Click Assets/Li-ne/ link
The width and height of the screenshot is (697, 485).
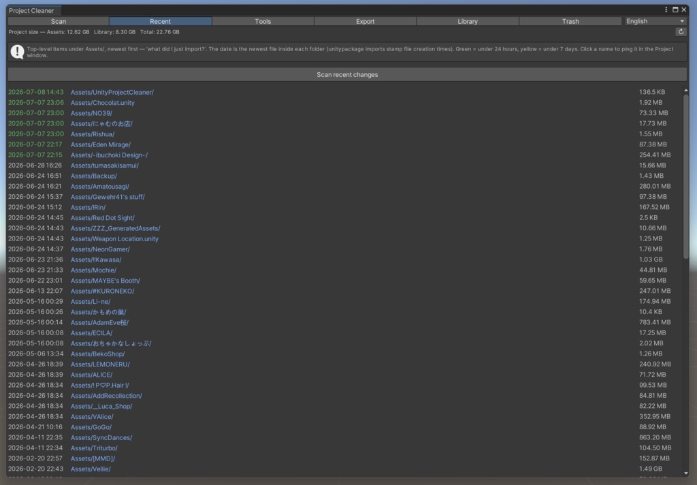pos(91,302)
